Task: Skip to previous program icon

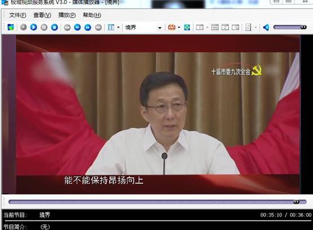Action: 67,27
